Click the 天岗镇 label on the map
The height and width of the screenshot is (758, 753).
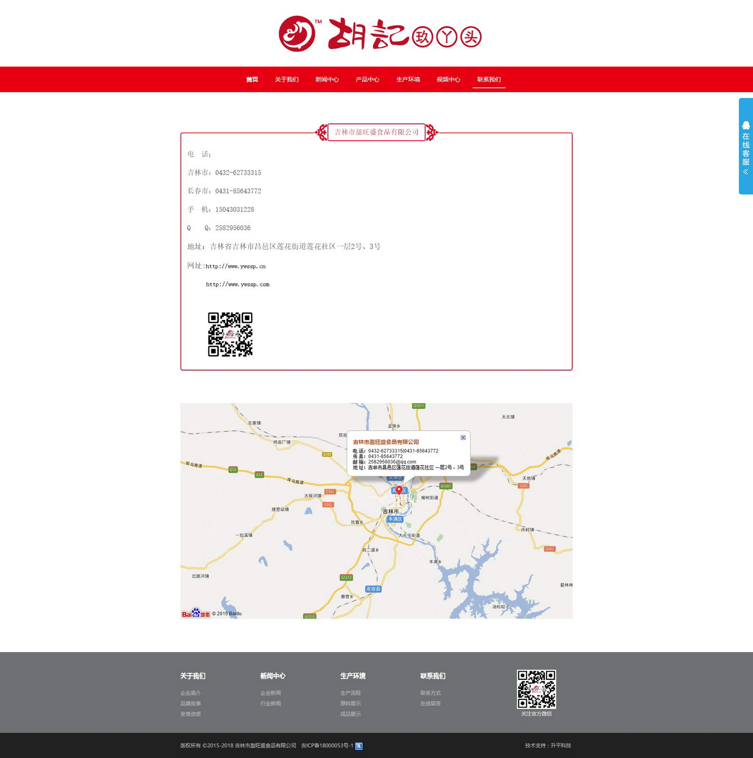(529, 479)
